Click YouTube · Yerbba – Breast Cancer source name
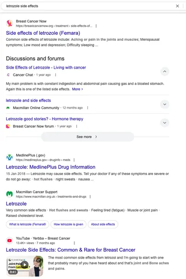 [43, 239]
